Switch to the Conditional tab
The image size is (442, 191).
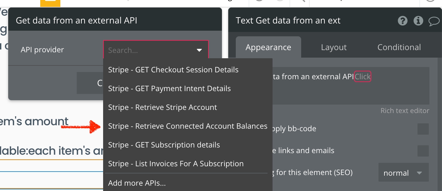click(399, 47)
